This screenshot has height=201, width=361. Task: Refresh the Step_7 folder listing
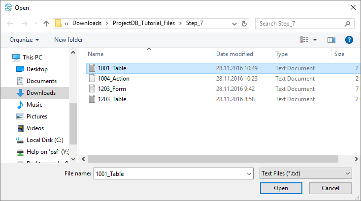pyautogui.click(x=245, y=23)
